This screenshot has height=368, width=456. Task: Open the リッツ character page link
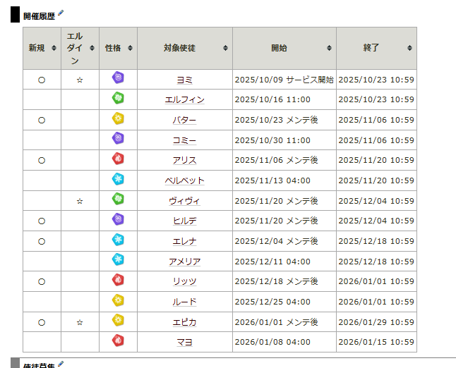pos(184,282)
